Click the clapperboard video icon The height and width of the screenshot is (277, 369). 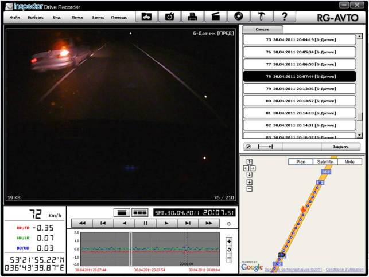[x=215, y=17]
